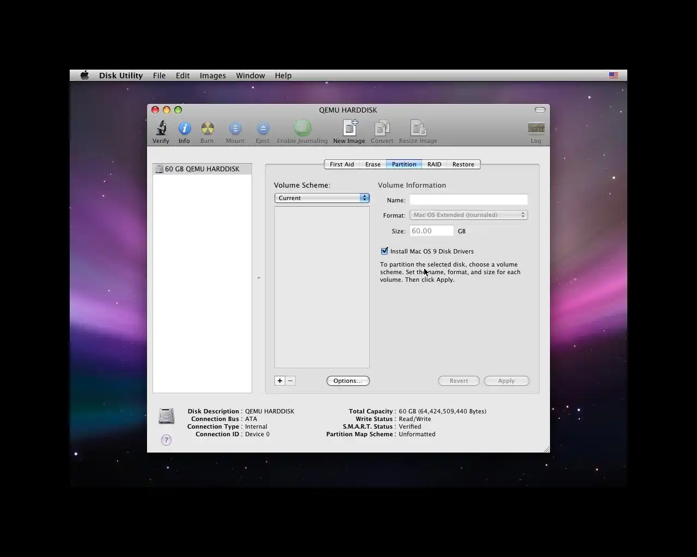Click the window resize corner grip
The height and width of the screenshot is (557, 697).
click(x=546, y=449)
